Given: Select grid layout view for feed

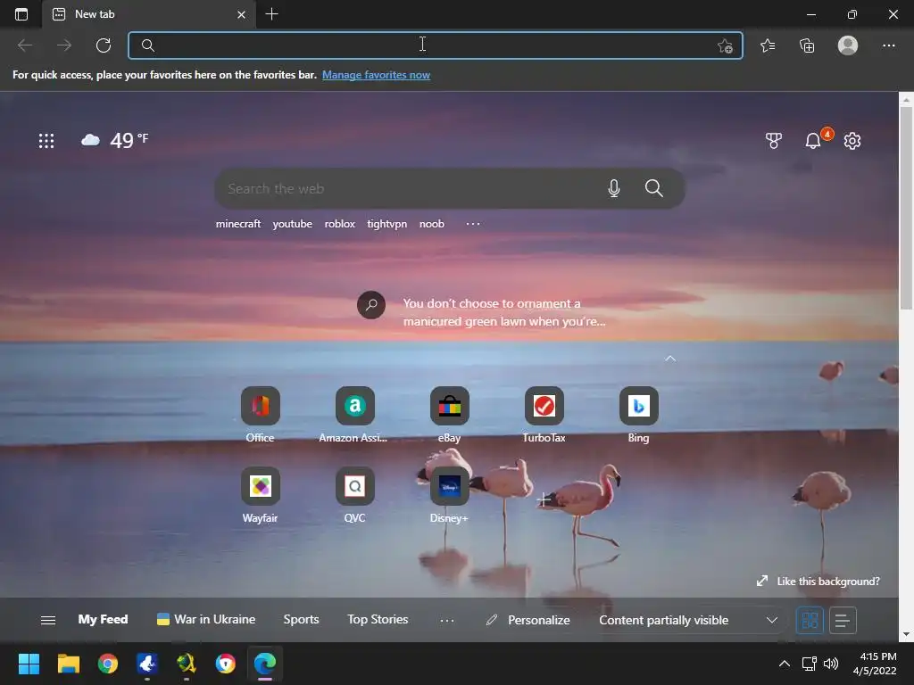Looking at the screenshot, I should click(810, 620).
